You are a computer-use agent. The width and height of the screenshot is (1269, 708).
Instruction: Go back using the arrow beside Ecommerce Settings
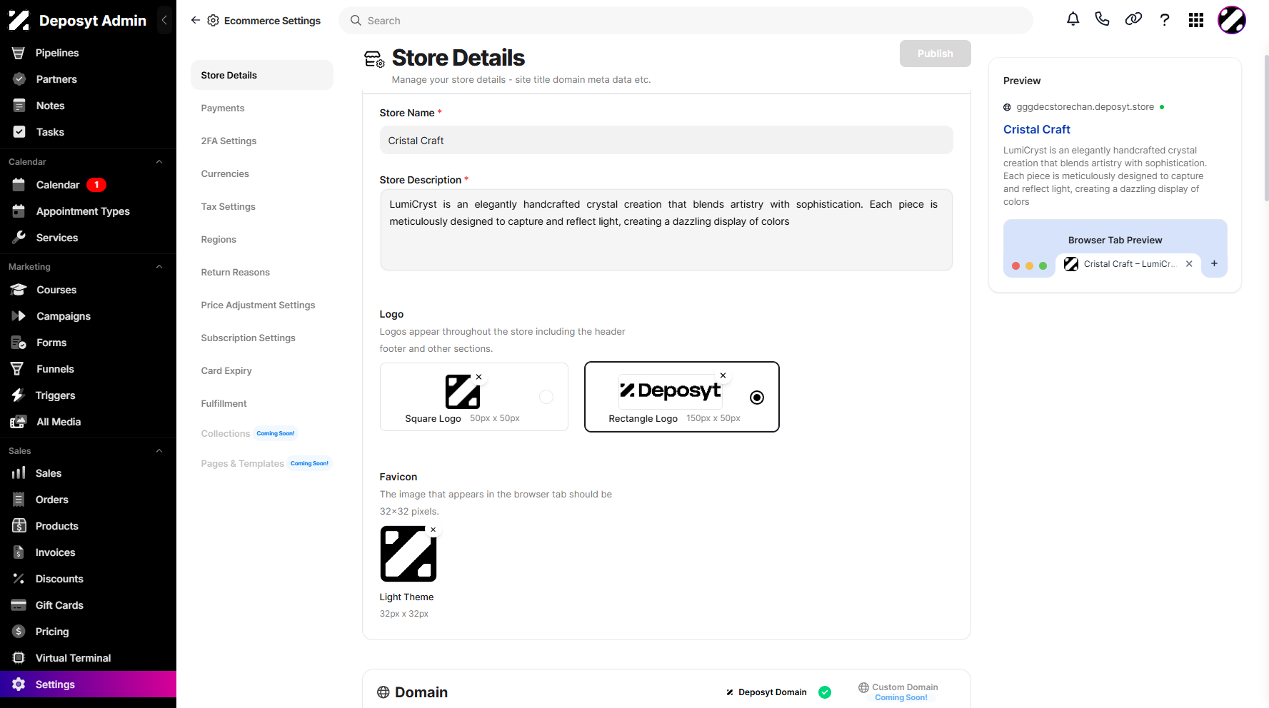click(195, 20)
